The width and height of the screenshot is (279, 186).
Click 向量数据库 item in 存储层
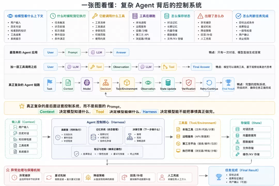point(252,135)
